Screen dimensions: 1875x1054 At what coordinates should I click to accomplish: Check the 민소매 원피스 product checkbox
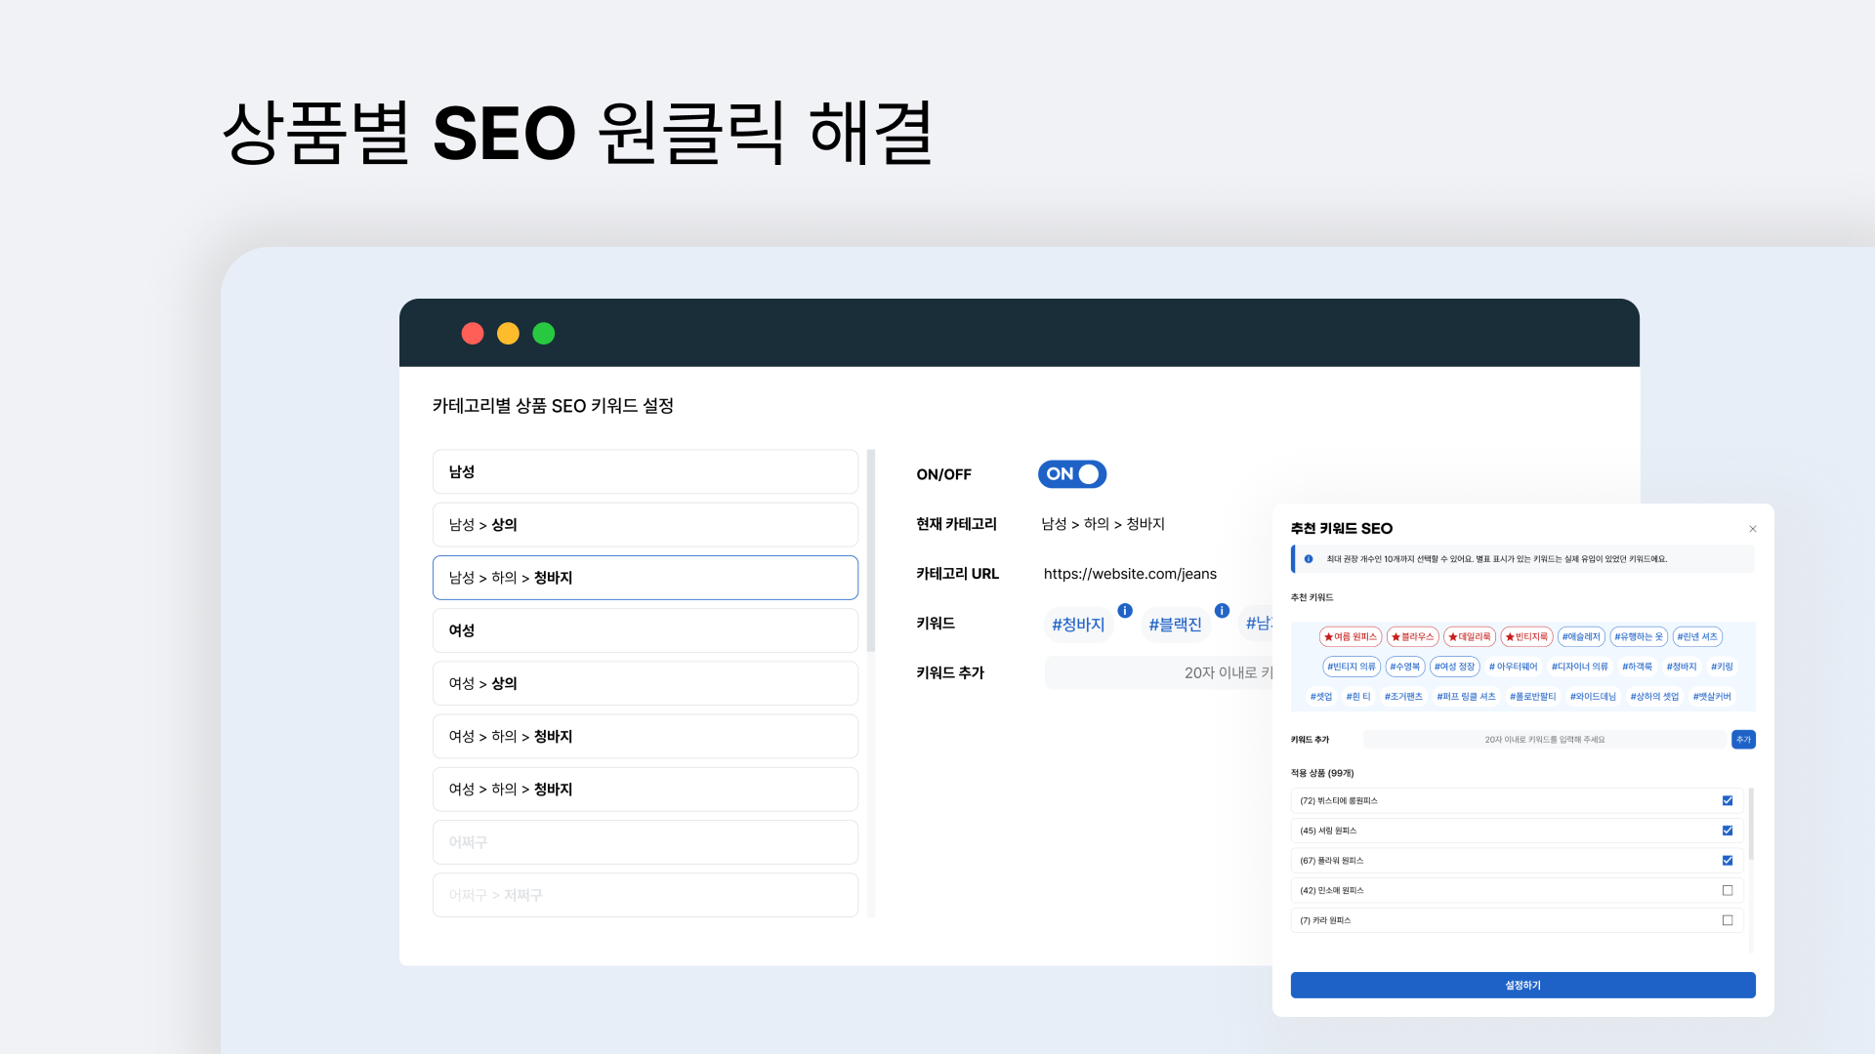(x=1728, y=891)
